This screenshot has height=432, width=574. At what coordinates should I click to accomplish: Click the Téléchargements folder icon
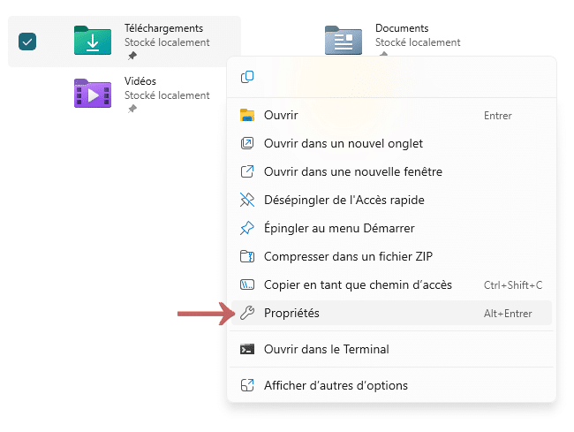point(93,41)
